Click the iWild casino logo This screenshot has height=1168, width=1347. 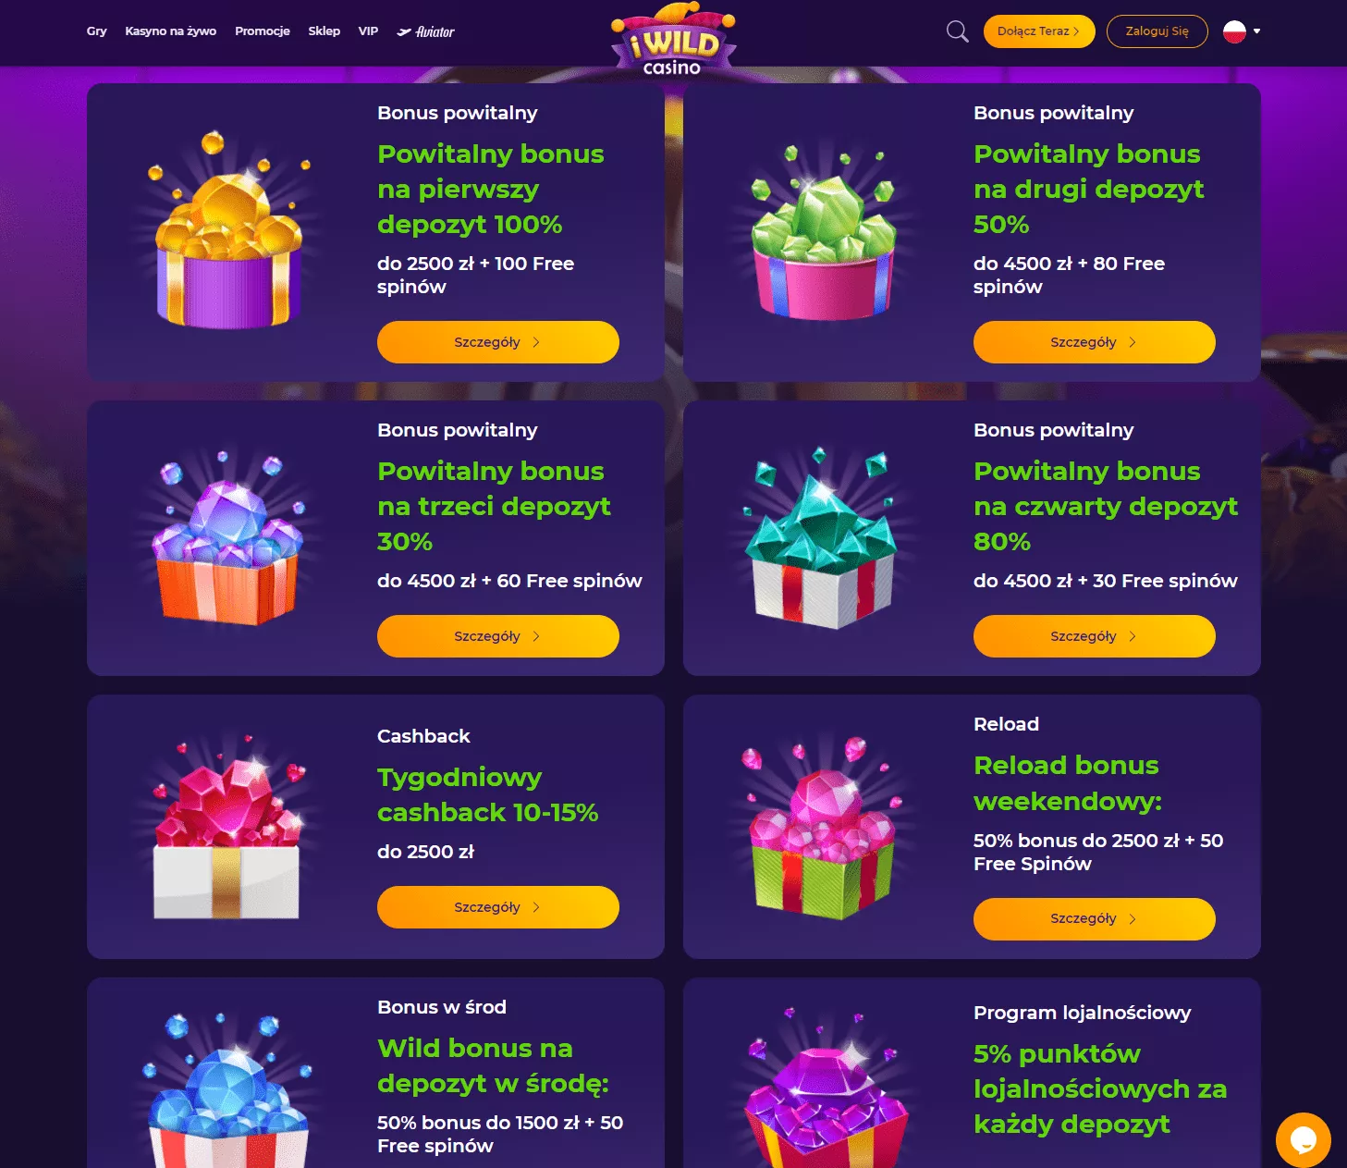(673, 40)
